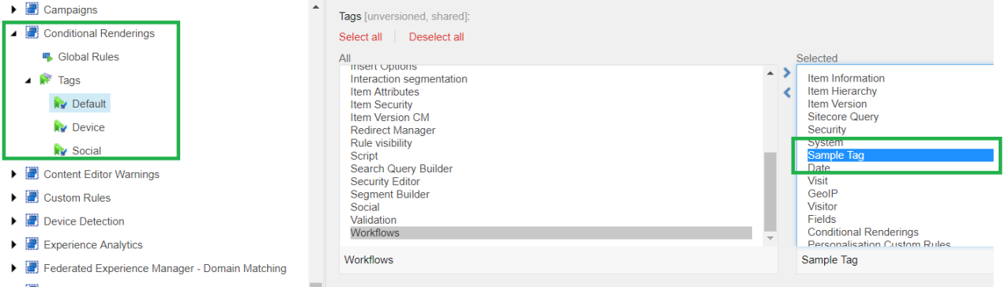Click the Tags folder icon

tap(47, 80)
